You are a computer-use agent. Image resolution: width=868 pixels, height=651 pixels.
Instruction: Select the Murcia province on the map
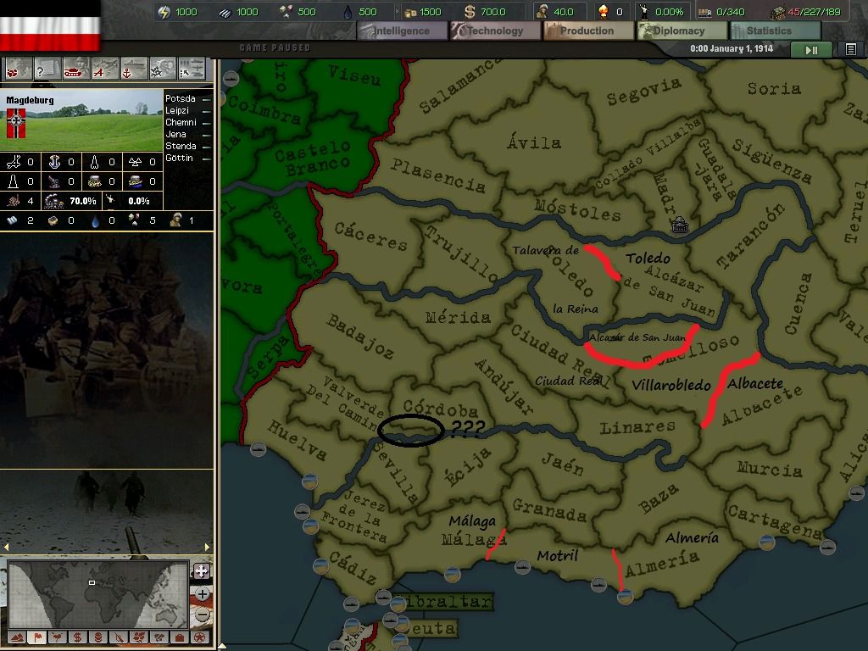770,469
